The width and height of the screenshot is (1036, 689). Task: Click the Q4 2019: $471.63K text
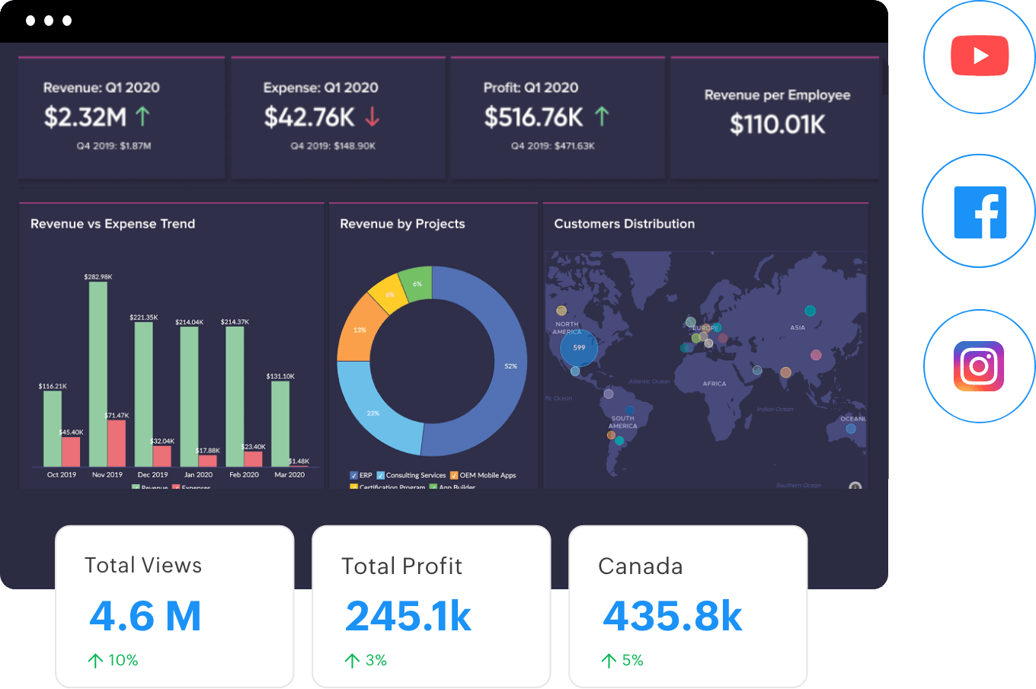pos(553,146)
